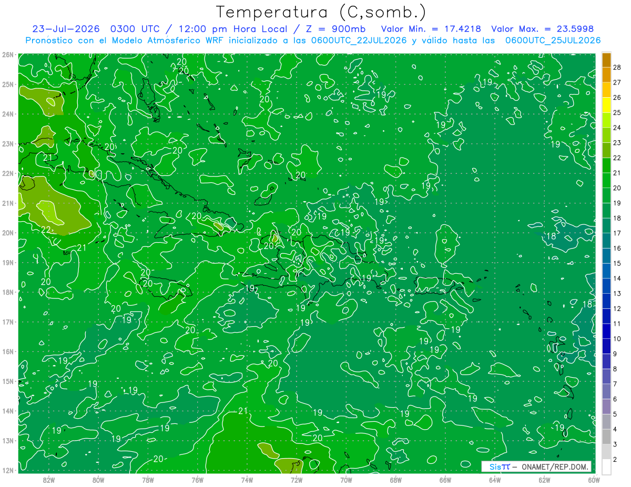Click the '12N' latitude axis label
Screen dimensions: 631x487
[7, 470]
